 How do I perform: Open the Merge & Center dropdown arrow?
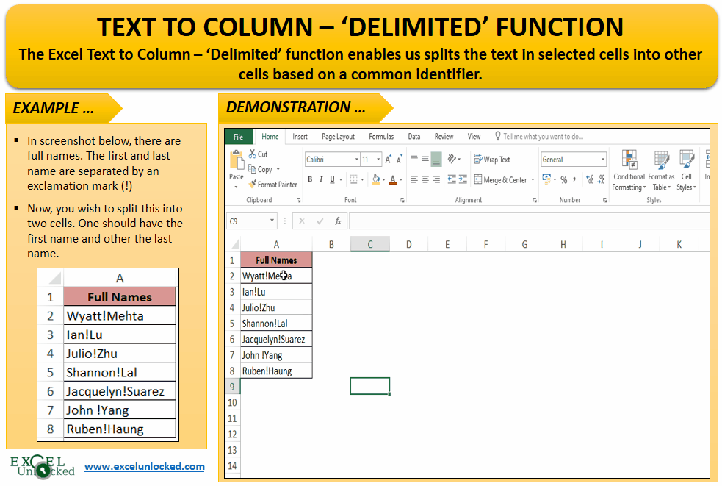(x=533, y=180)
